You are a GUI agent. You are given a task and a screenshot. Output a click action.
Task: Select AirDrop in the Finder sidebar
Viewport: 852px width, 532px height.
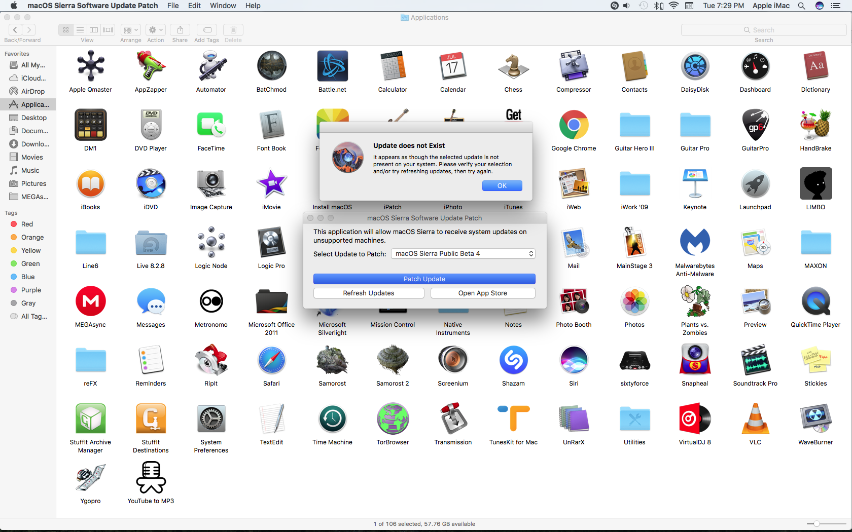[28, 91]
